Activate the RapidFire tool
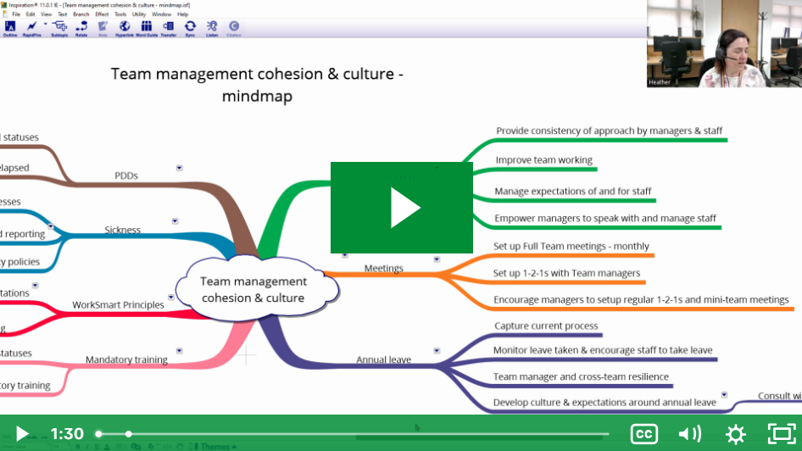Screen dimensions: 802x451 coord(31,28)
